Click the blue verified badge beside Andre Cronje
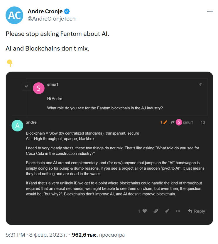The height and width of the screenshot is (244, 218). 67,11
